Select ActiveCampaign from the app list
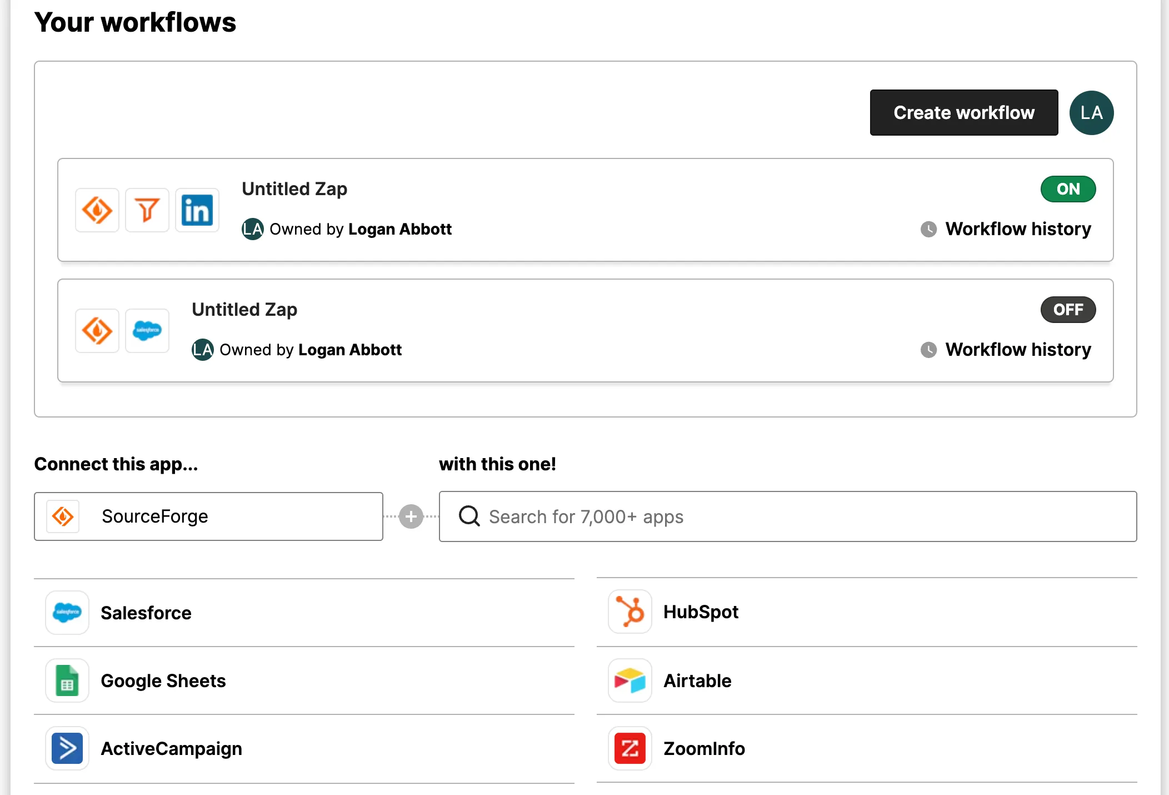The image size is (1169, 795). pos(304,748)
